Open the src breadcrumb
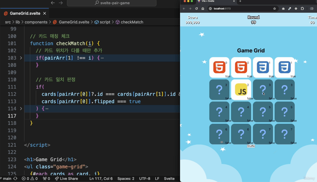This screenshot has width=317, height=182. click(x=8, y=22)
